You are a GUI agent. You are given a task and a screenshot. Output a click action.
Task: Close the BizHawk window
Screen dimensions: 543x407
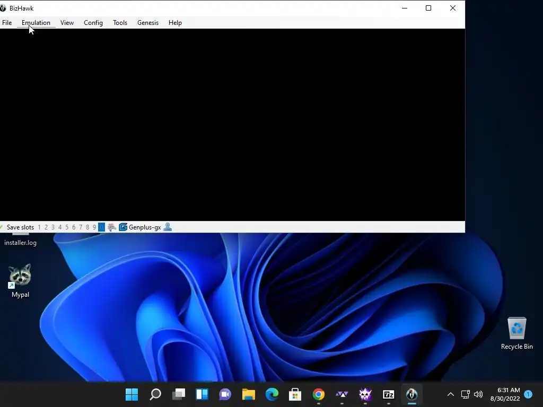(453, 8)
